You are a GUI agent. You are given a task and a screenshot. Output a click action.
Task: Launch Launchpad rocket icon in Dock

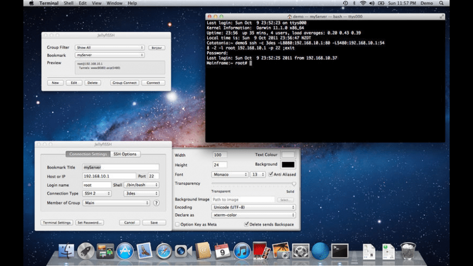coord(86,251)
